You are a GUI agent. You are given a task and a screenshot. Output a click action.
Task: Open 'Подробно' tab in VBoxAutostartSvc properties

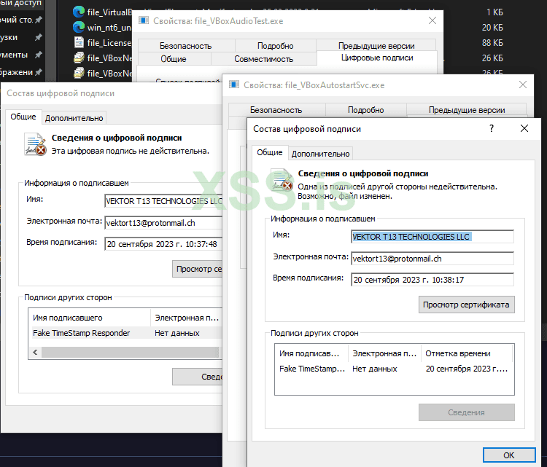click(365, 110)
